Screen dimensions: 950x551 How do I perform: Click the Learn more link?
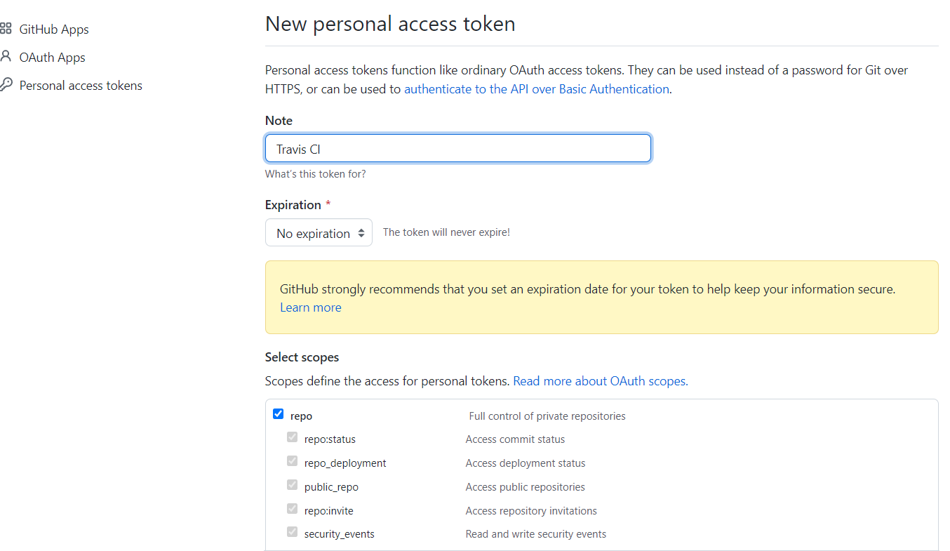click(310, 307)
